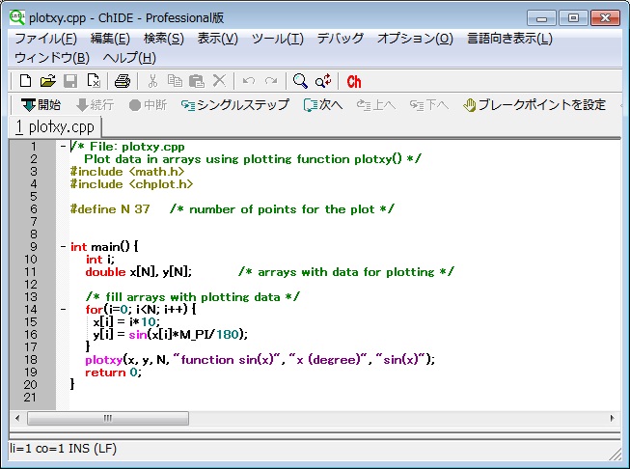This screenshot has width=630, height=469.
Task: Click the '#define N 37' text
Action: (x=110, y=209)
